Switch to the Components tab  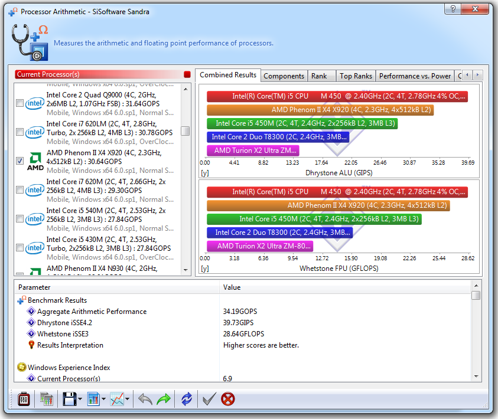(x=284, y=76)
